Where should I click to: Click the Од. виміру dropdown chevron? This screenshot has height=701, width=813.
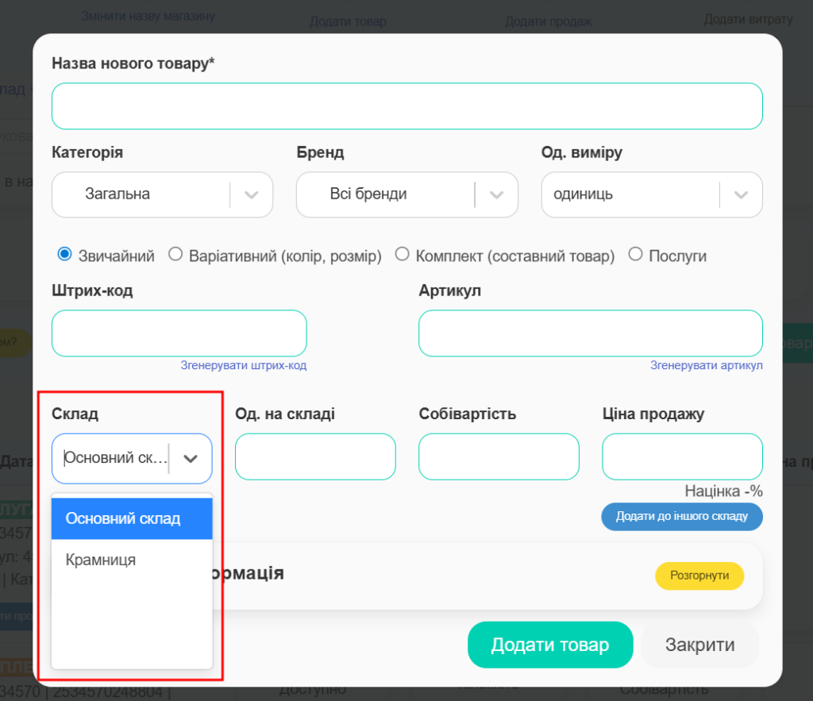(742, 195)
